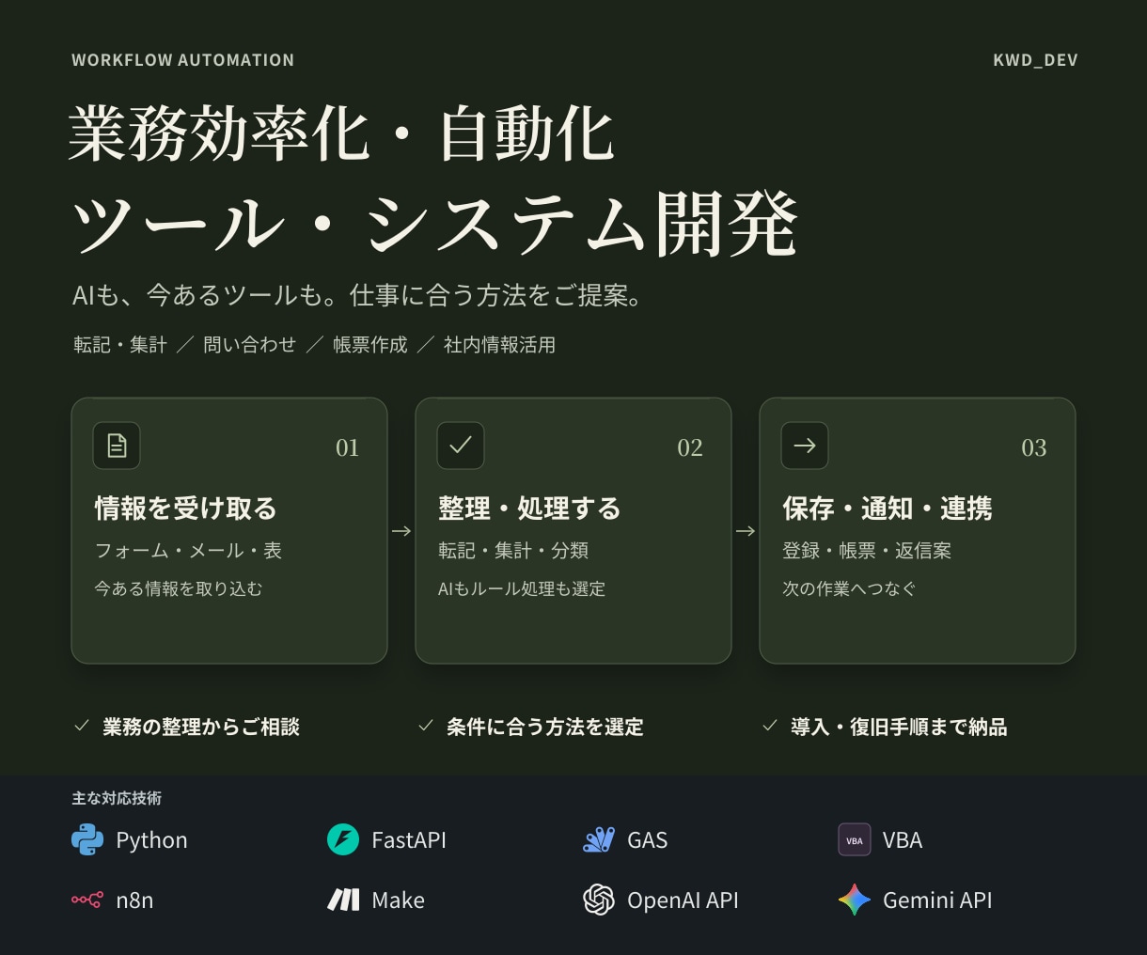Click the arrow between cards 01 and 02
The width and height of the screenshot is (1147, 955).
(401, 531)
